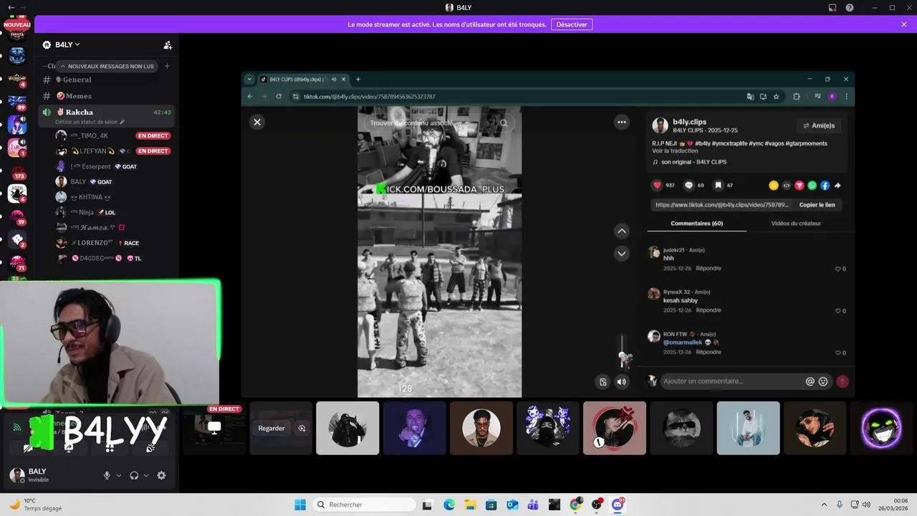
Task: Expand headphone output options chevron
Action: pyautogui.click(x=146, y=475)
